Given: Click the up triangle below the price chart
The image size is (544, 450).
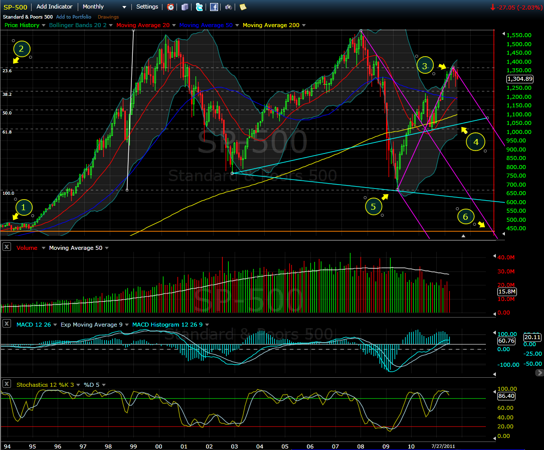Looking at the screenshot, I should [x=463, y=236].
